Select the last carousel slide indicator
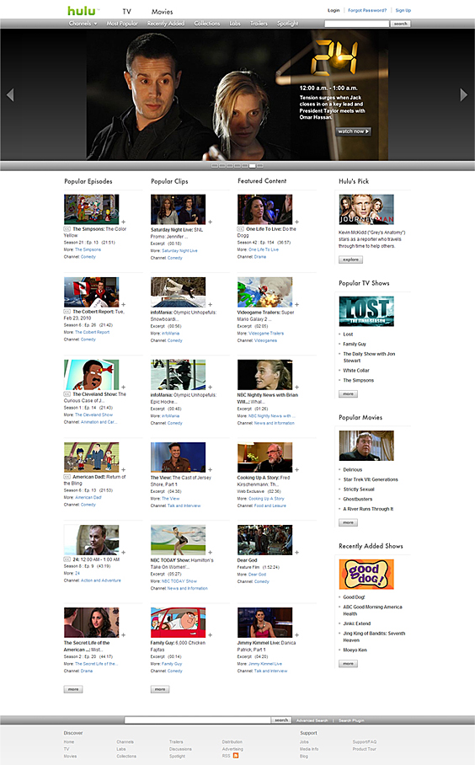 (x=260, y=166)
